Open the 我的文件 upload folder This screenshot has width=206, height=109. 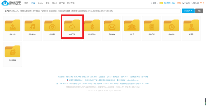tap(12, 26)
